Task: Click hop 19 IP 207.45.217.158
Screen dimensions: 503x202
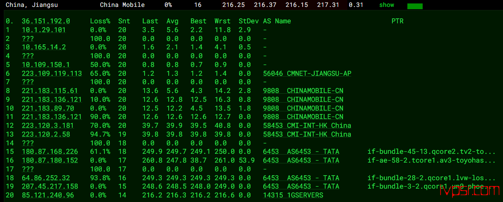Action: pos(50,186)
